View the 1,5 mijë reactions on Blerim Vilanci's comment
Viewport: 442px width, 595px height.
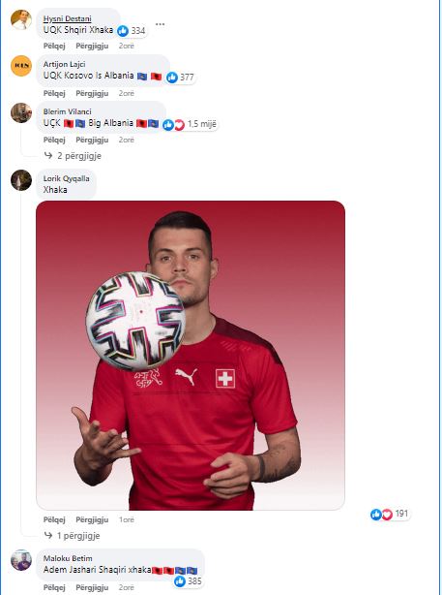click(191, 124)
